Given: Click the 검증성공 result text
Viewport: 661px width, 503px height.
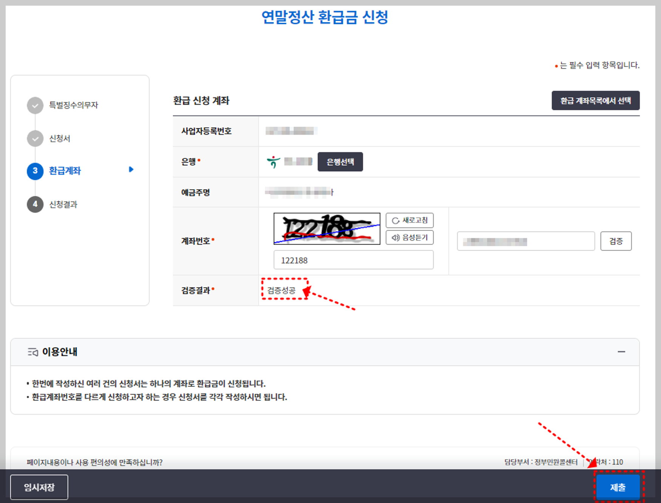Looking at the screenshot, I should coord(281,290).
